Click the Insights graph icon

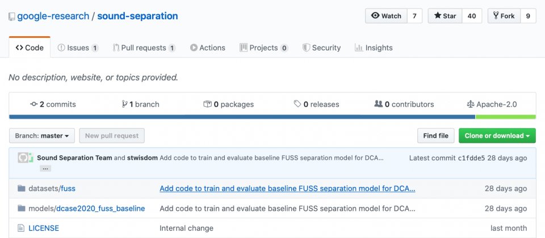pyautogui.click(x=359, y=48)
